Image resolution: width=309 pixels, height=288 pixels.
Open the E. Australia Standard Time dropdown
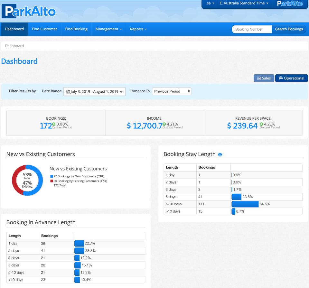click(x=244, y=3)
